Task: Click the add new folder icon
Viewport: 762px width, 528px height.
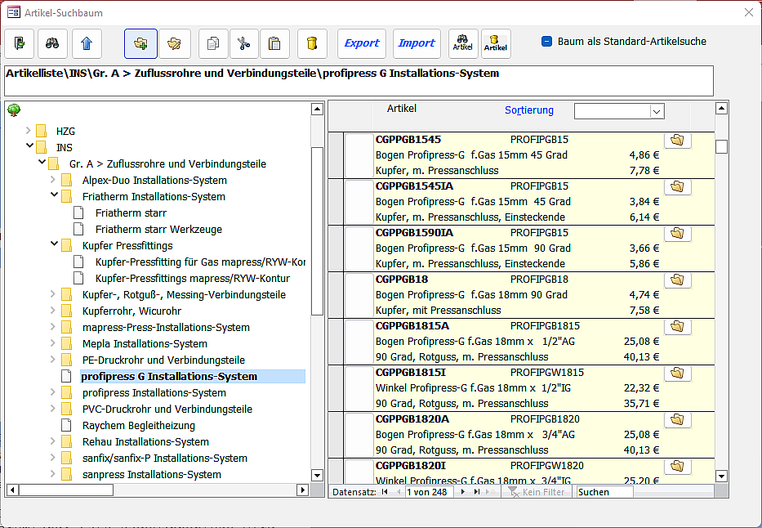Action: click(x=140, y=43)
